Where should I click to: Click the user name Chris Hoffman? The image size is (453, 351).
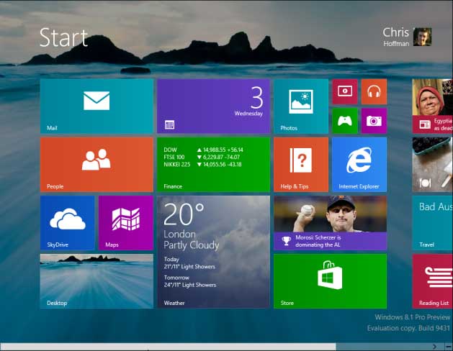[x=396, y=37]
